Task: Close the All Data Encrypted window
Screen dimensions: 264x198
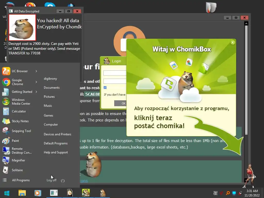Action: pyautogui.click(x=77, y=11)
